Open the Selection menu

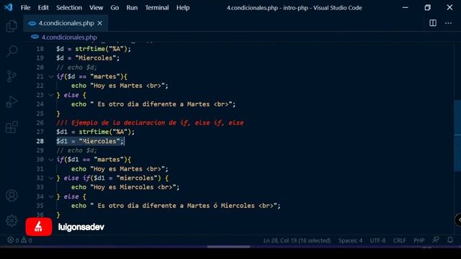(x=69, y=8)
